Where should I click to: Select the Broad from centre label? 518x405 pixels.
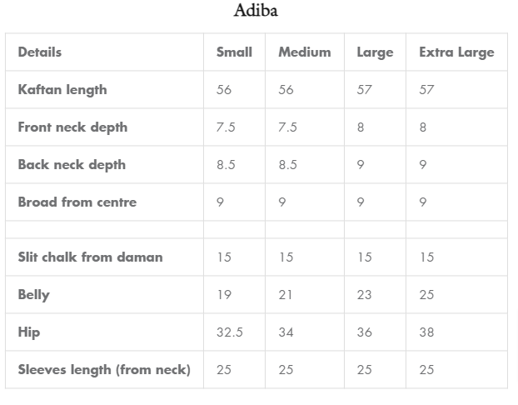point(77,202)
